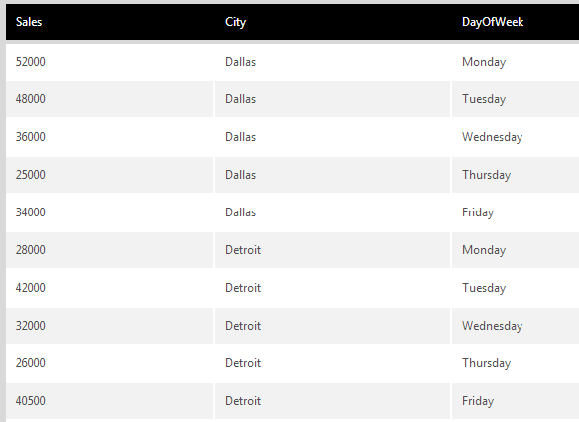Click Thursday in the 25000 row
The height and width of the screenshot is (422, 579).
coord(487,175)
